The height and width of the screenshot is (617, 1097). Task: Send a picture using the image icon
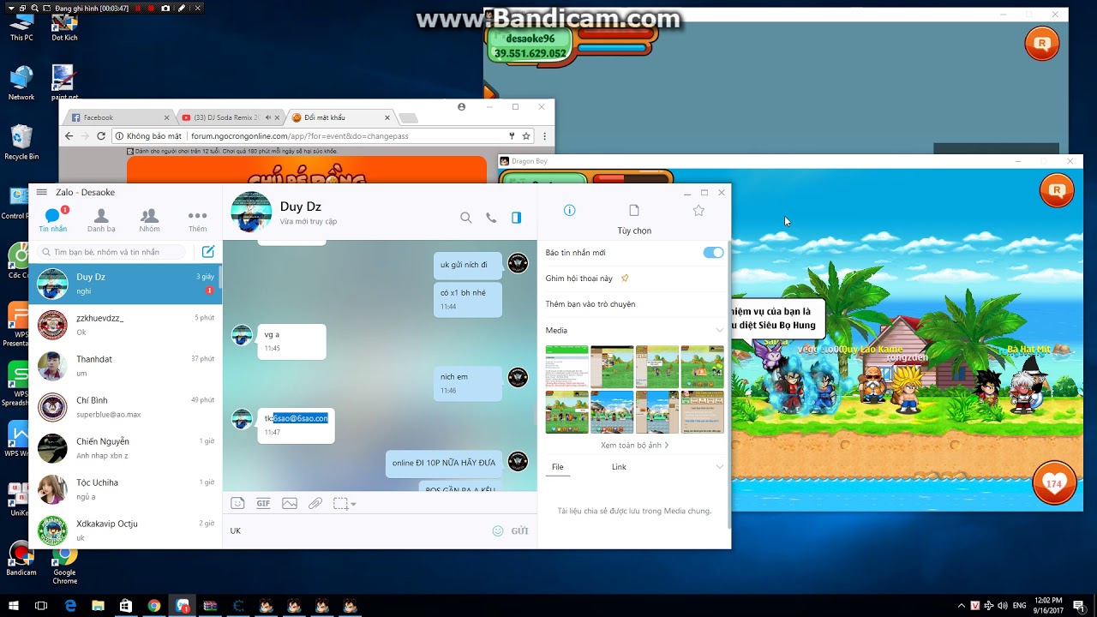click(x=290, y=504)
